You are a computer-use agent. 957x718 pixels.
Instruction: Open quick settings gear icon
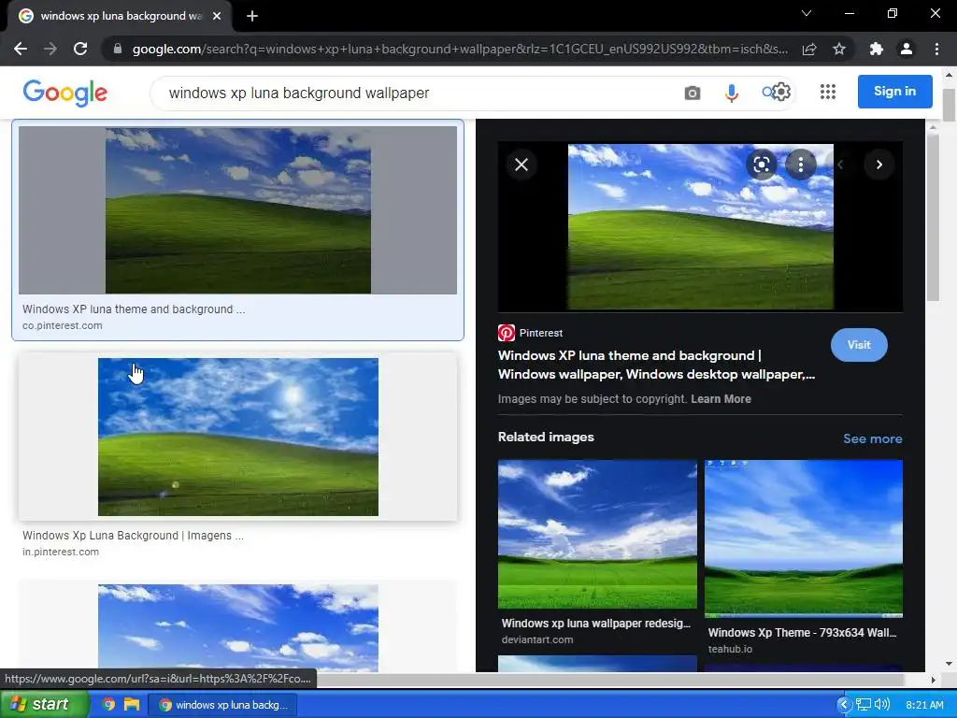click(781, 92)
